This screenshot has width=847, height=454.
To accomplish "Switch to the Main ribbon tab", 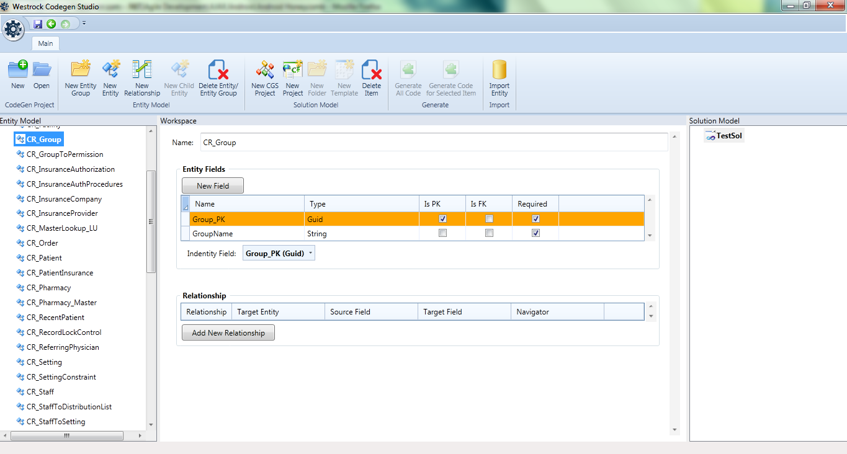I will click(45, 43).
